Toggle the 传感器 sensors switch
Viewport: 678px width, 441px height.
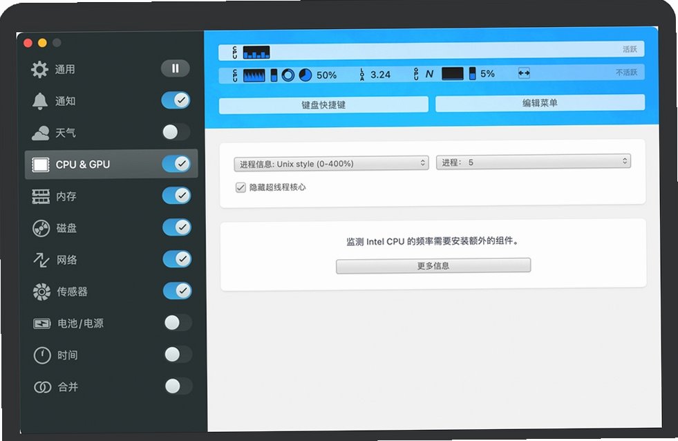(x=178, y=291)
